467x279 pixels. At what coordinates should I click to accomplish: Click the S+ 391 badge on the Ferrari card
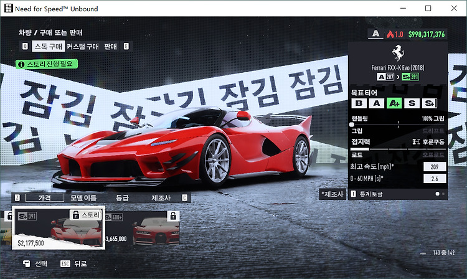click(27, 216)
